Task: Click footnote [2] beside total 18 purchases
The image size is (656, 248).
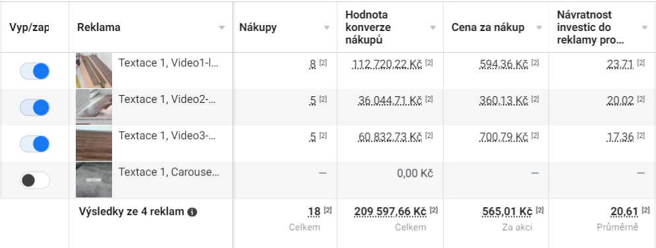Action: (x=328, y=210)
